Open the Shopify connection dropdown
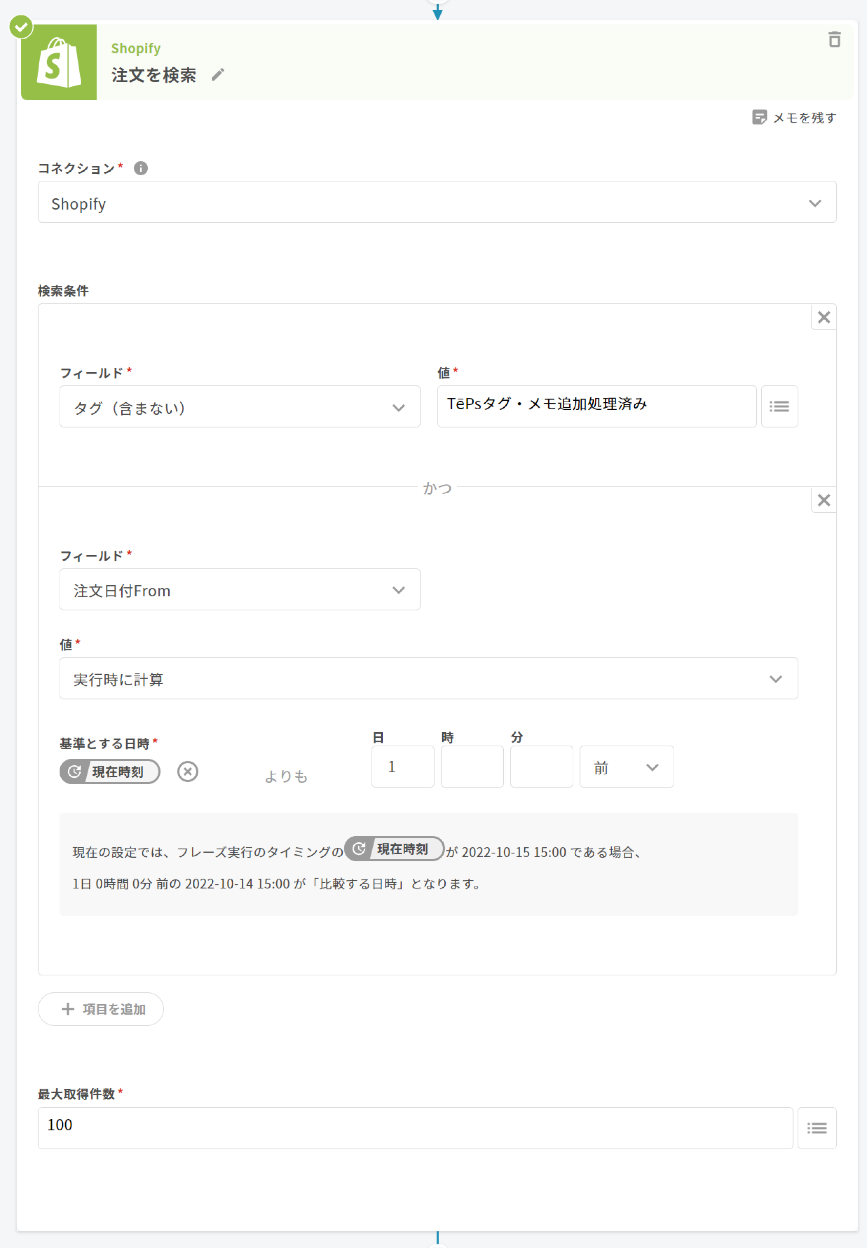The image size is (867, 1248). point(437,202)
